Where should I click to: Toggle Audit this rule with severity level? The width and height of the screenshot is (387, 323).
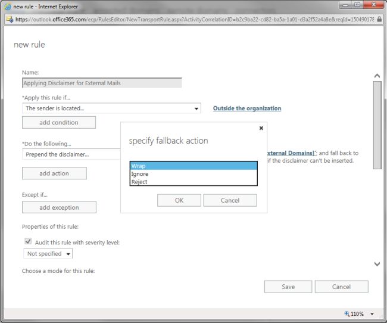tap(28, 241)
